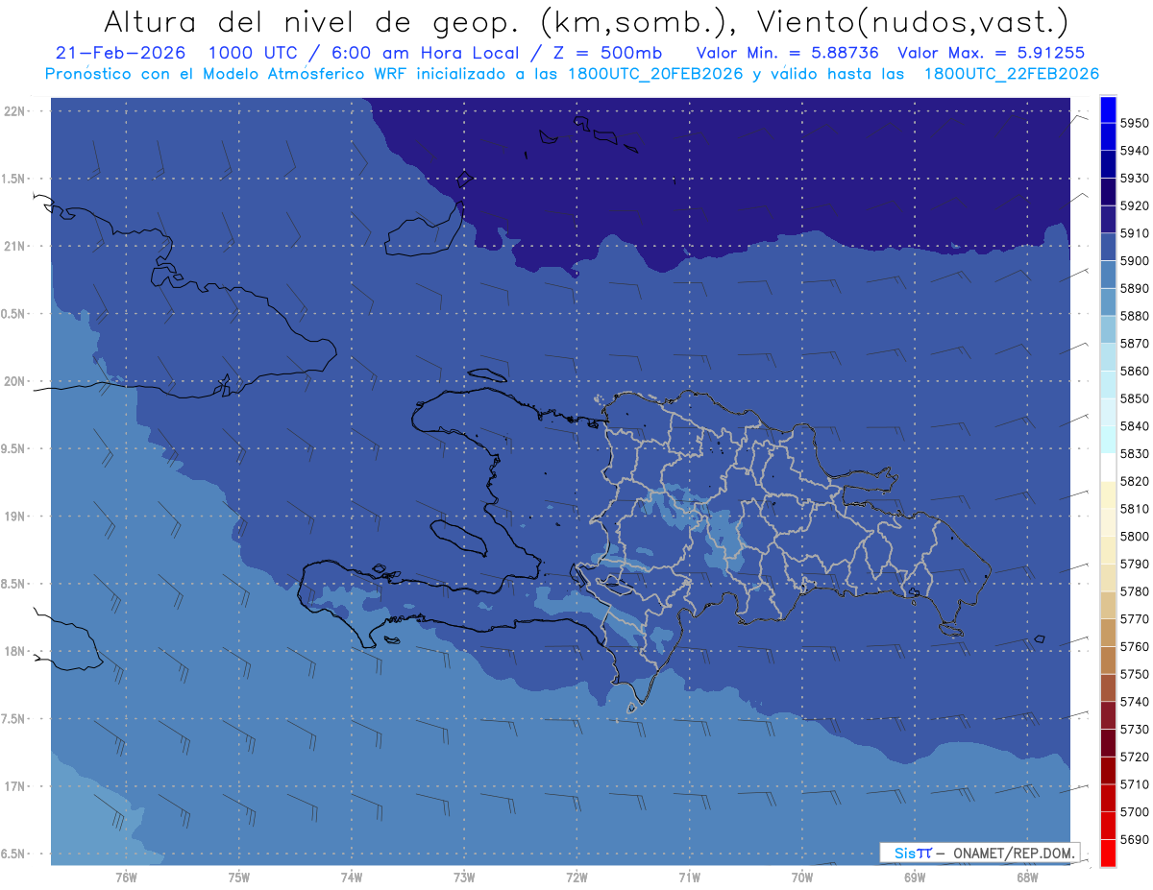The height and width of the screenshot is (890, 1153).
Task: Click the '74W' longitude label
Action: (352, 878)
